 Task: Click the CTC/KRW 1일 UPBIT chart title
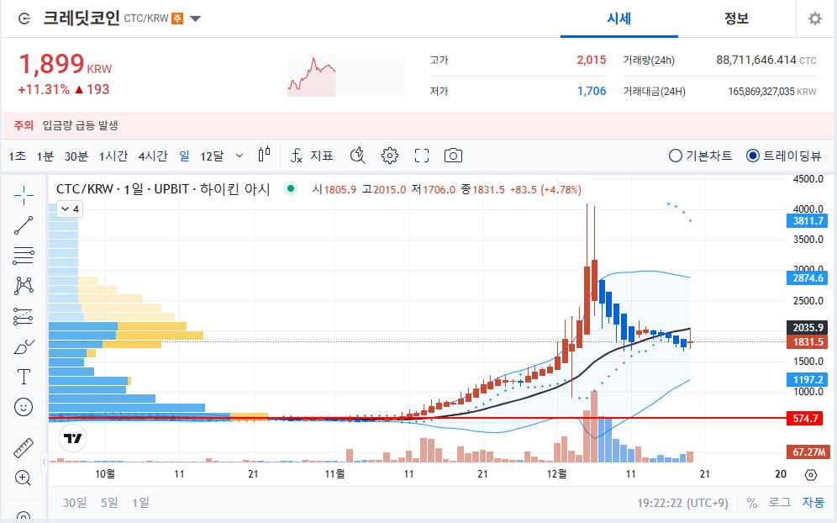(x=163, y=189)
